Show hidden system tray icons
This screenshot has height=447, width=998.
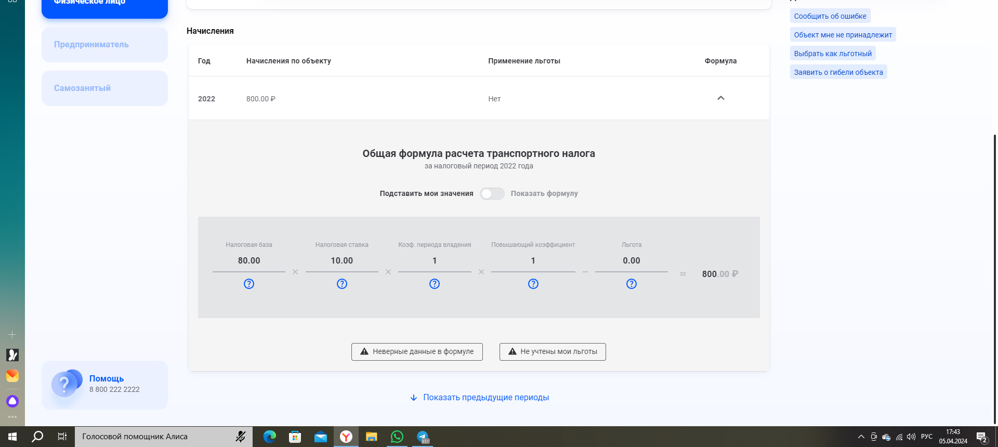tap(861, 437)
